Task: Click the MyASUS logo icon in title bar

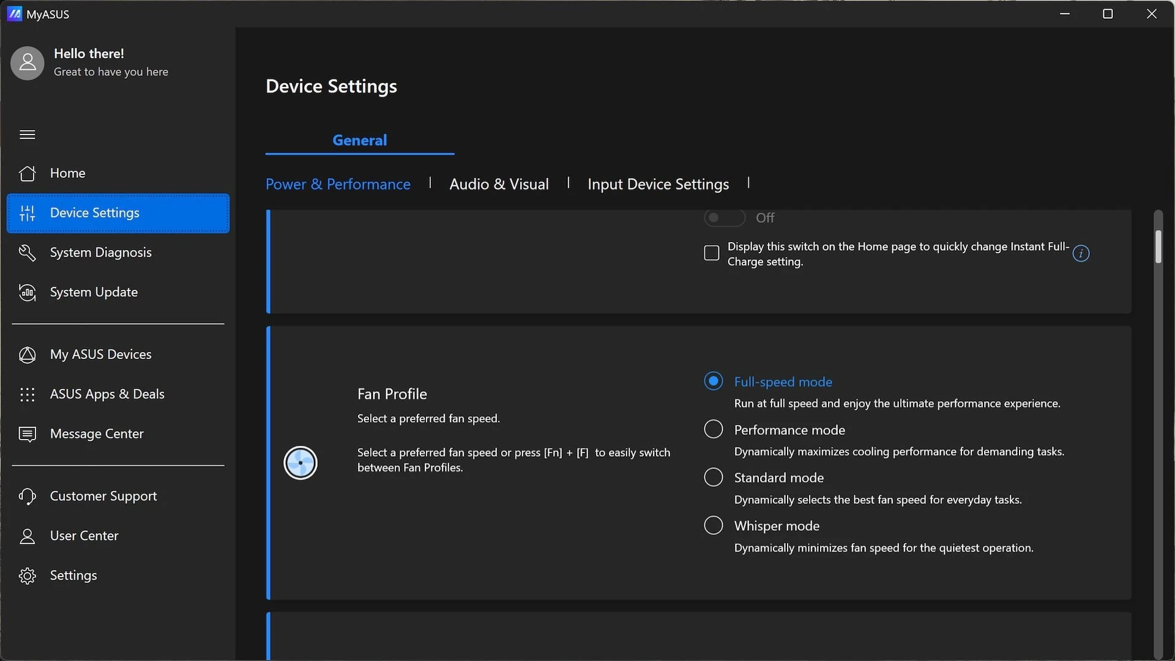Action: (15, 13)
